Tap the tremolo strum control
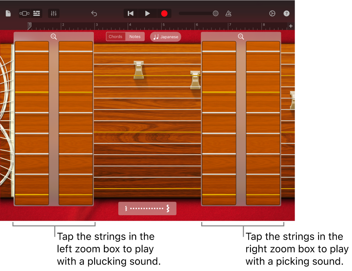The width and height of the screenshot is (352, 271). (147, 208)
